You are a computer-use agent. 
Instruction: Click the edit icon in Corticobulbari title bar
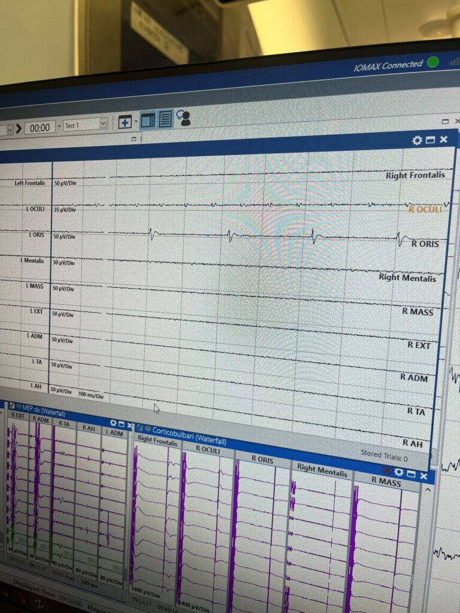click(140, 428)
